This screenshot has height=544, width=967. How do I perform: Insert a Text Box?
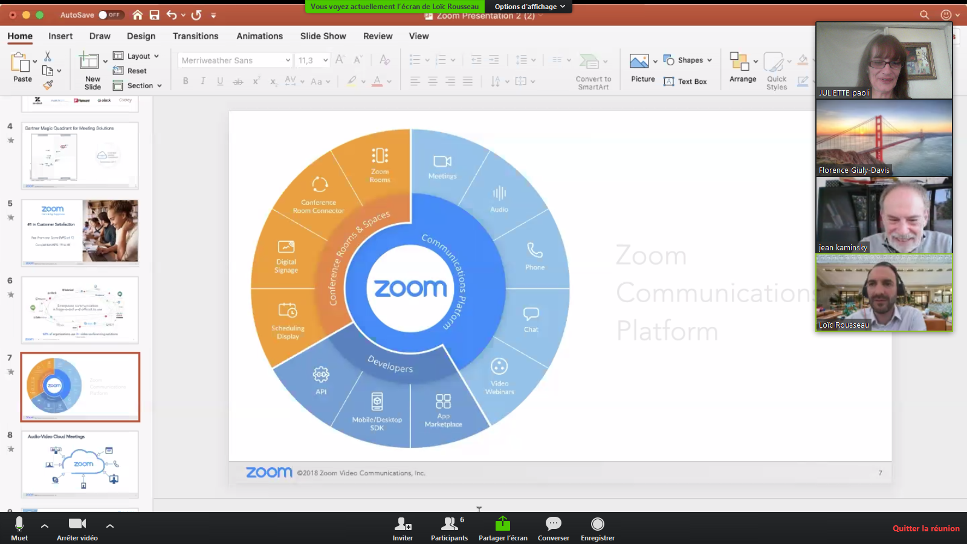[x=685, y=82]
